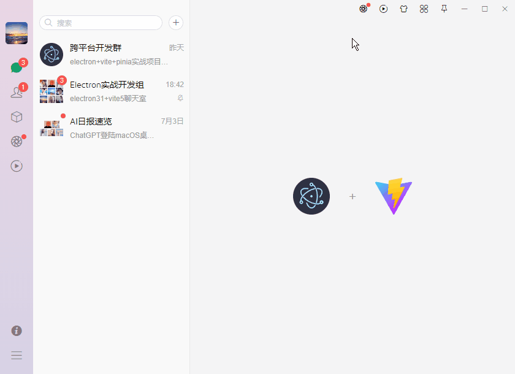Image resolution: width=515 pixels, height=374 pixels.
Task: Expand the plus button beside the search bar
Action: tap(176, 22)
